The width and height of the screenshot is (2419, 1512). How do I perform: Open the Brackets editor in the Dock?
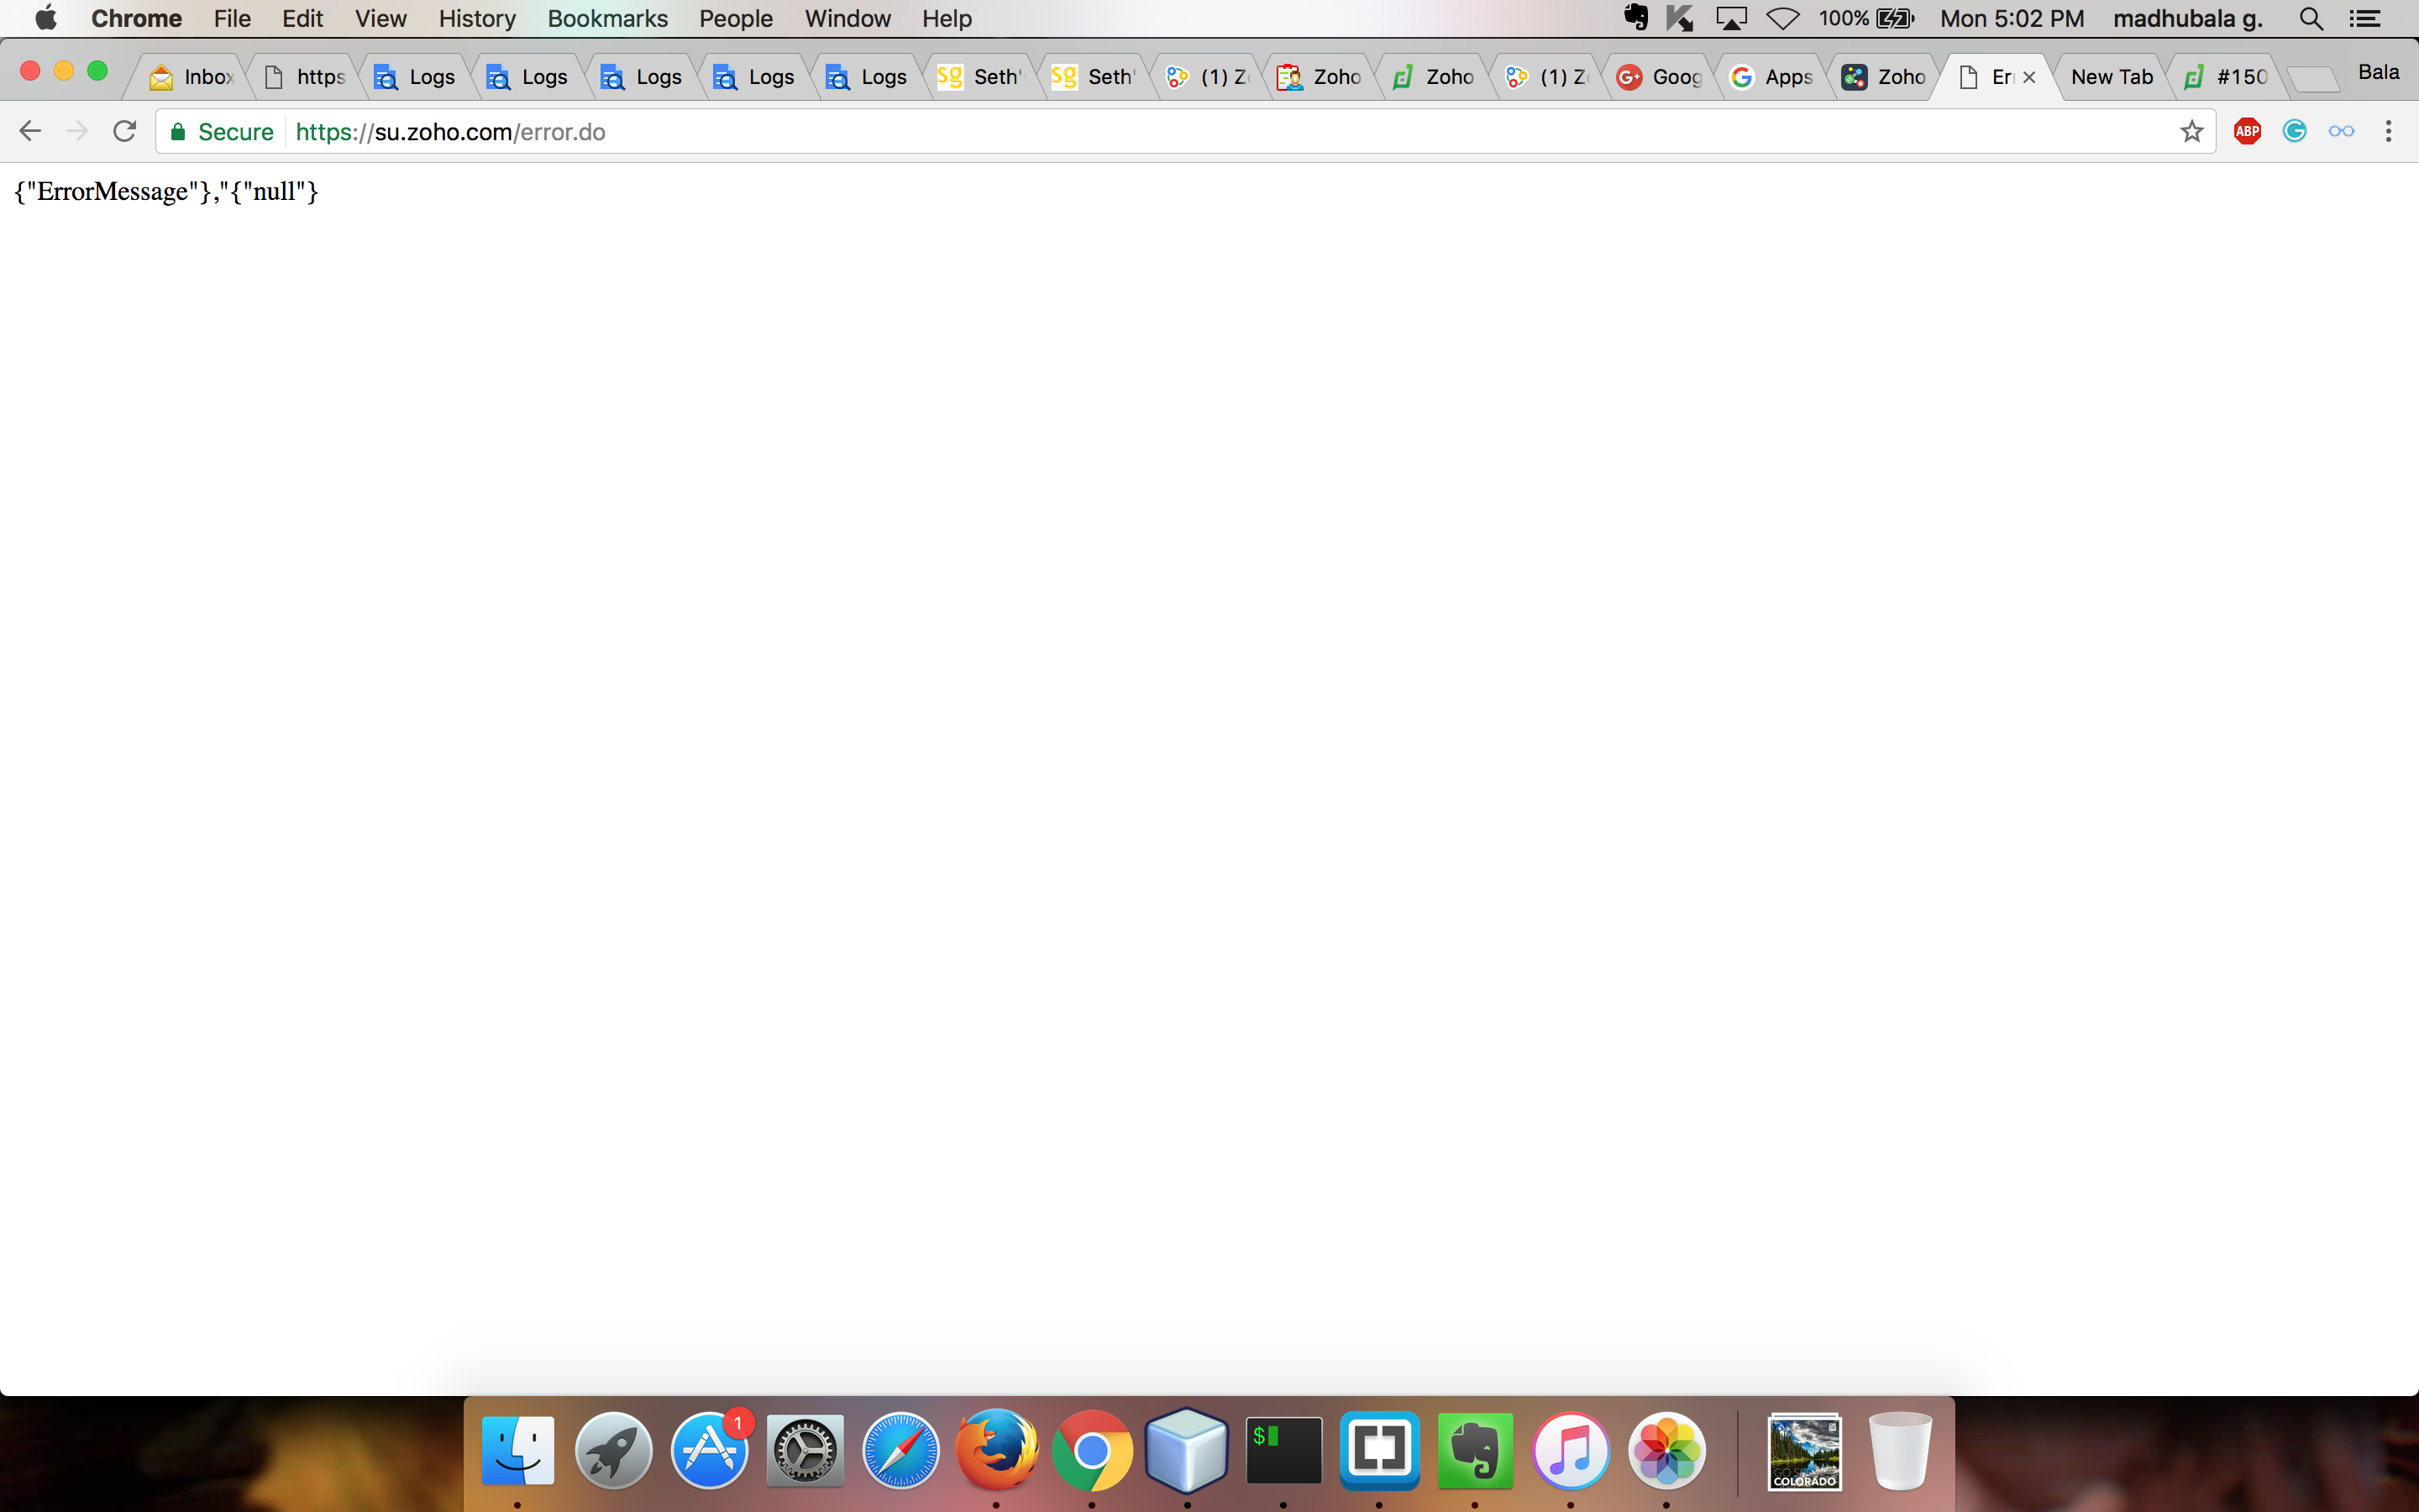pyautogui.click(x=1379, y=1449)
